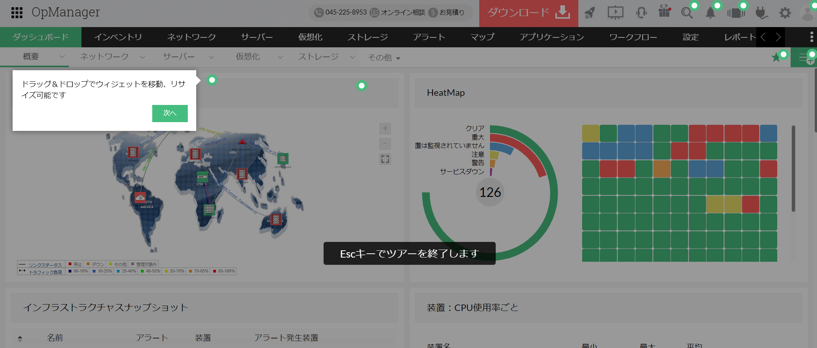Screen dimensions: 817x348
Task: Click the red cloud device in South America
Action: [x=140, y=198]
